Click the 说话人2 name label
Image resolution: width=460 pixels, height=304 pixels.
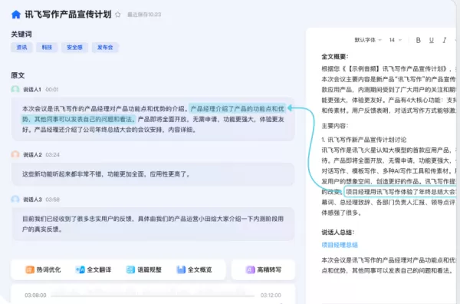pyautogui.click(x=32, y=155)
